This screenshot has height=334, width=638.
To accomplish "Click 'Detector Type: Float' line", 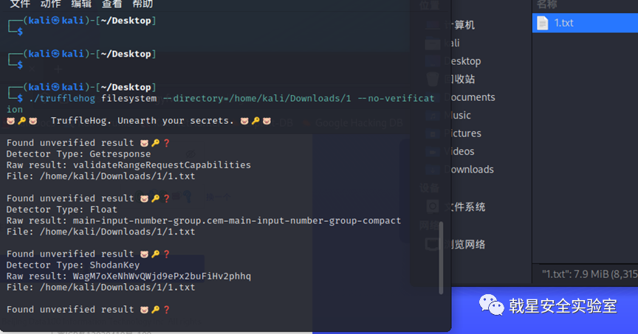I will [x=62, y=209].
